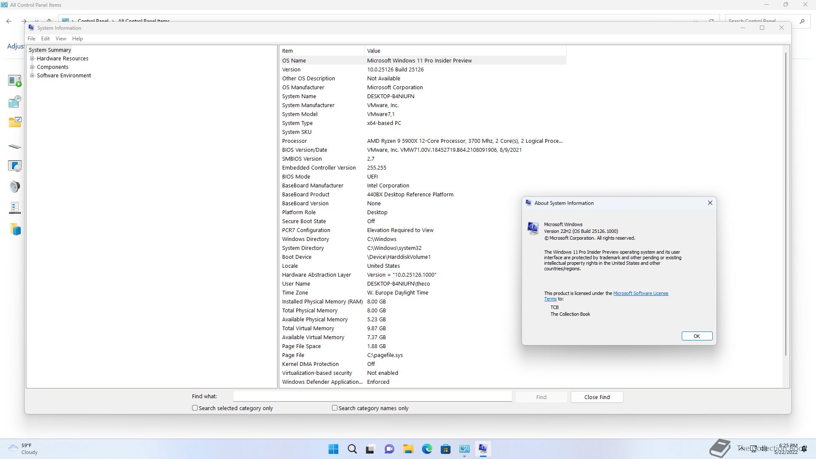816x459 pixels.
Task: Switch to Control Panel taskbar icon
Action: pos(464,449)
